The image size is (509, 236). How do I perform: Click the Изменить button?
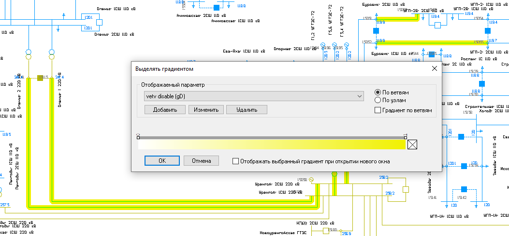pos(205,110)
